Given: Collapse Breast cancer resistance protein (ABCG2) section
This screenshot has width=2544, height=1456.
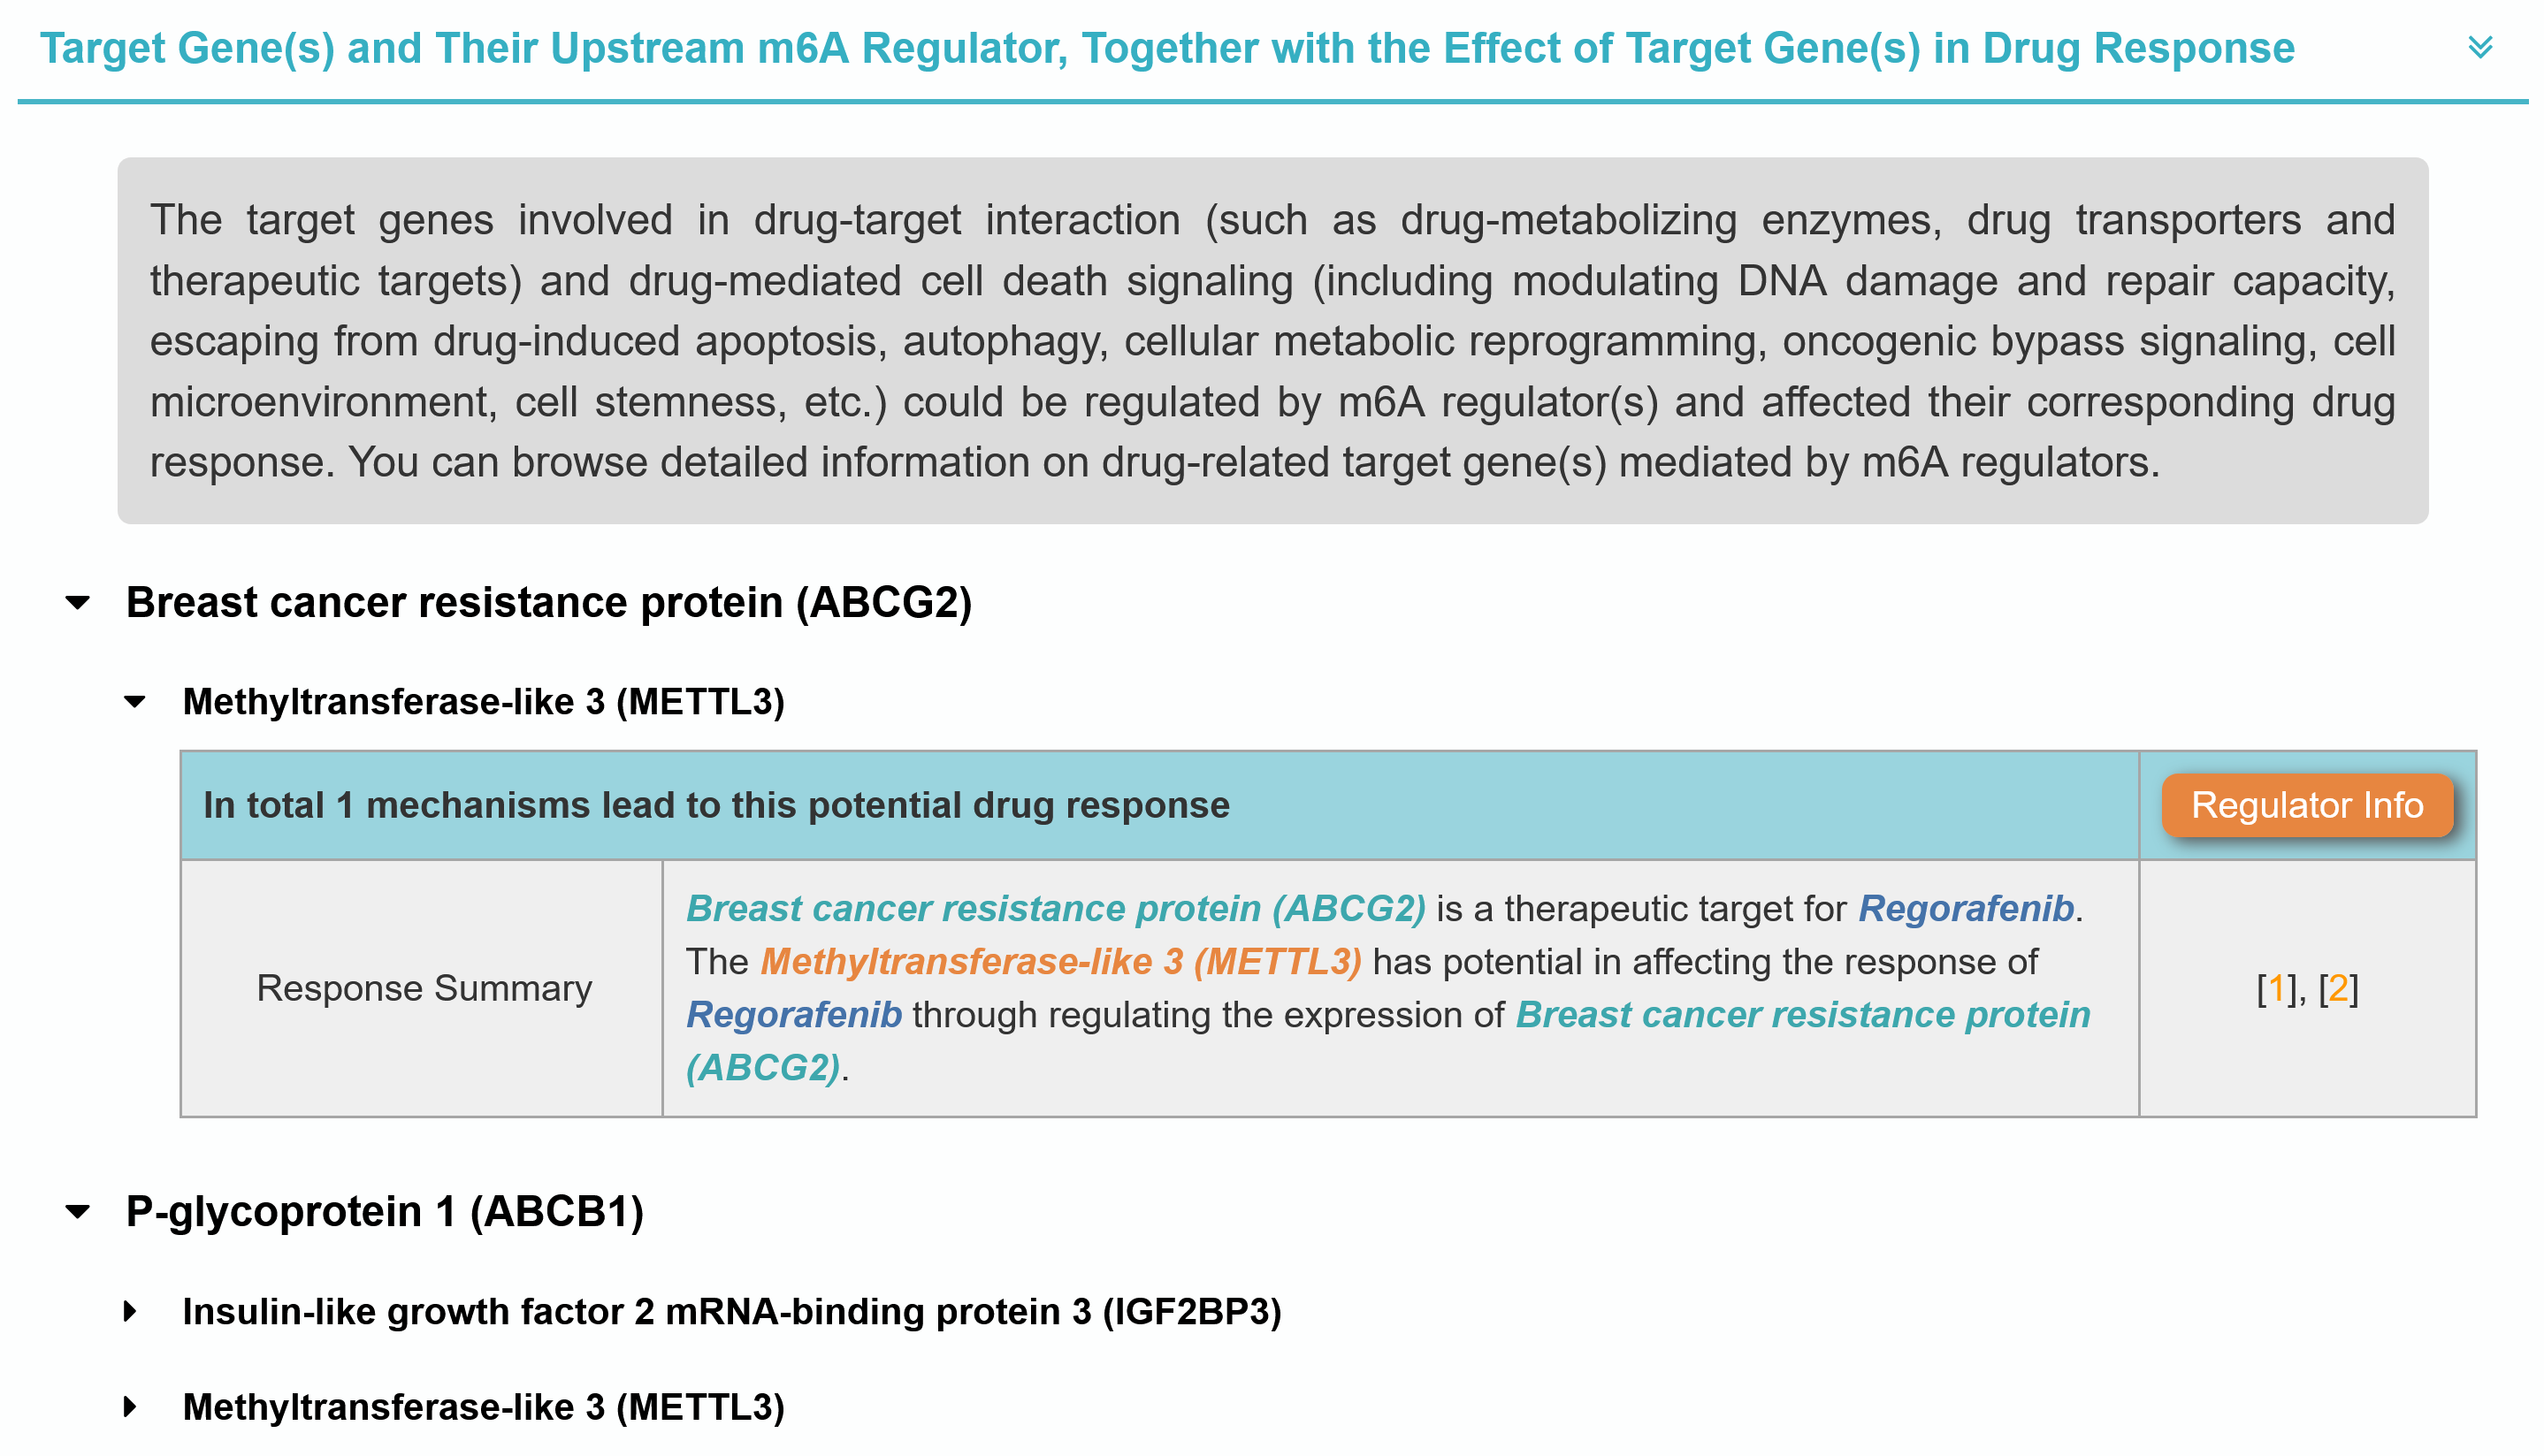Looking at the screenshot, I should click(78, 603).
